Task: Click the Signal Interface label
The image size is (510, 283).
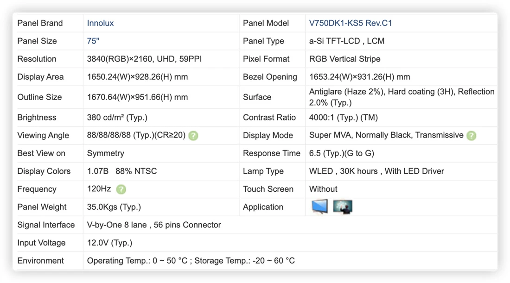Action: [x=46, y=225]
